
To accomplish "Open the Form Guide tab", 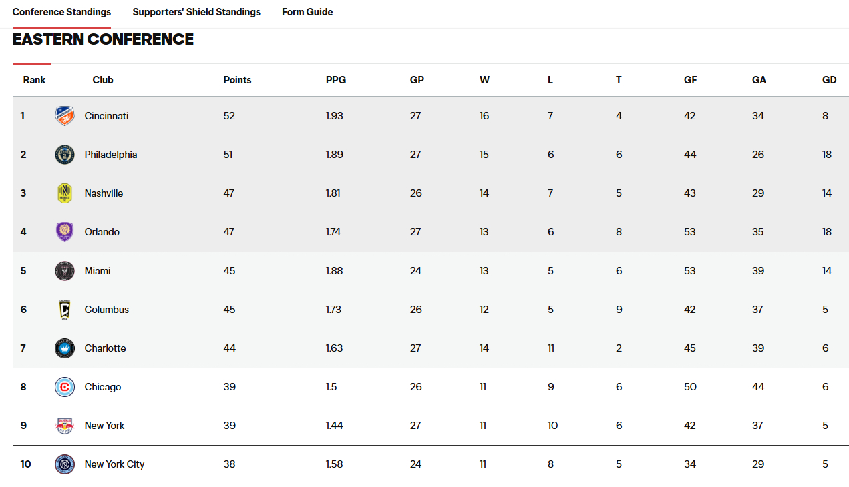I will click(307, 12).
